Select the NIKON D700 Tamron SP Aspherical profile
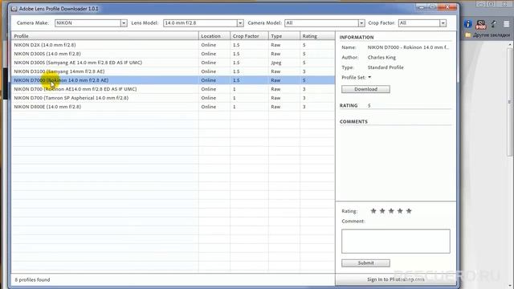 click(173, 98)
